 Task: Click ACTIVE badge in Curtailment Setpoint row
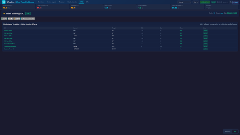tap(205, 46)
